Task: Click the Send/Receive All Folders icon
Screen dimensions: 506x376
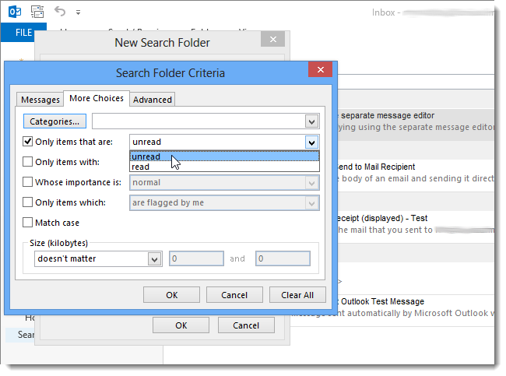Action: point(37,12)
